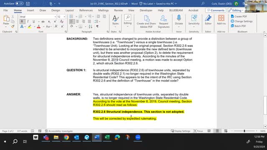Switch to the References tab
The image size is (267, 150).
(x=86, y=10)
